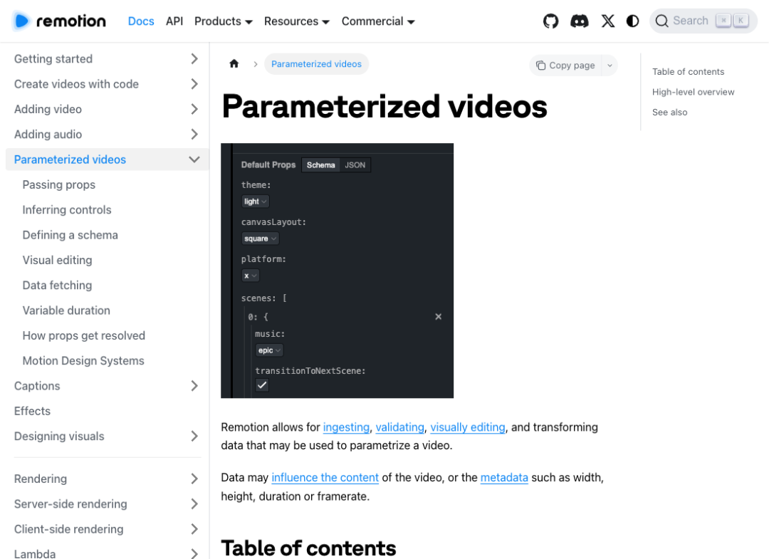This screenshot has height=559, width=769.
Task: Open the API nav item
Action: [174, 21]
